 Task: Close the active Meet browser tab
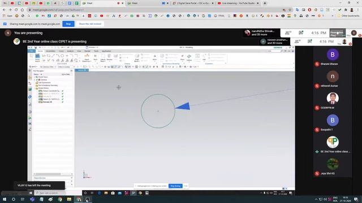click(x=123, y=3)
